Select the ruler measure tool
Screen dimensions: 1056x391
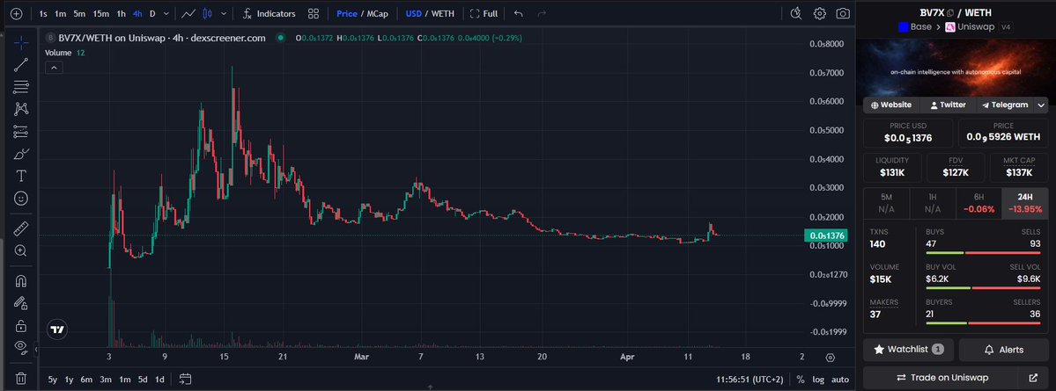[x=21, y=228]
